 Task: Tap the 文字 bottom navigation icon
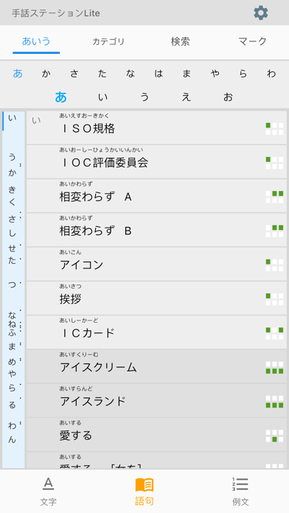pos(49,484)
